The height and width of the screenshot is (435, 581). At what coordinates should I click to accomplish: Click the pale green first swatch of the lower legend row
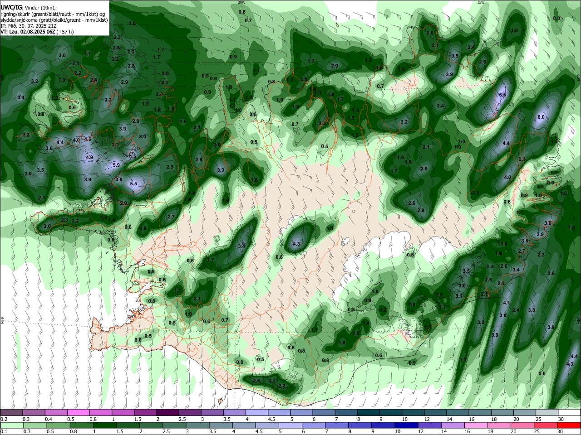tap(12, 425)
